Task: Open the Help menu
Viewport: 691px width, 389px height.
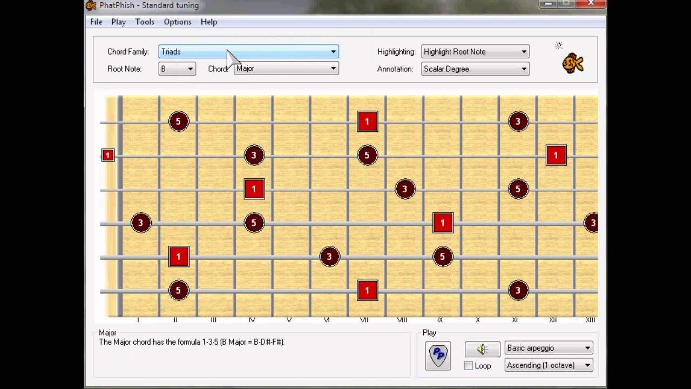Action: [x=209, y=22]
